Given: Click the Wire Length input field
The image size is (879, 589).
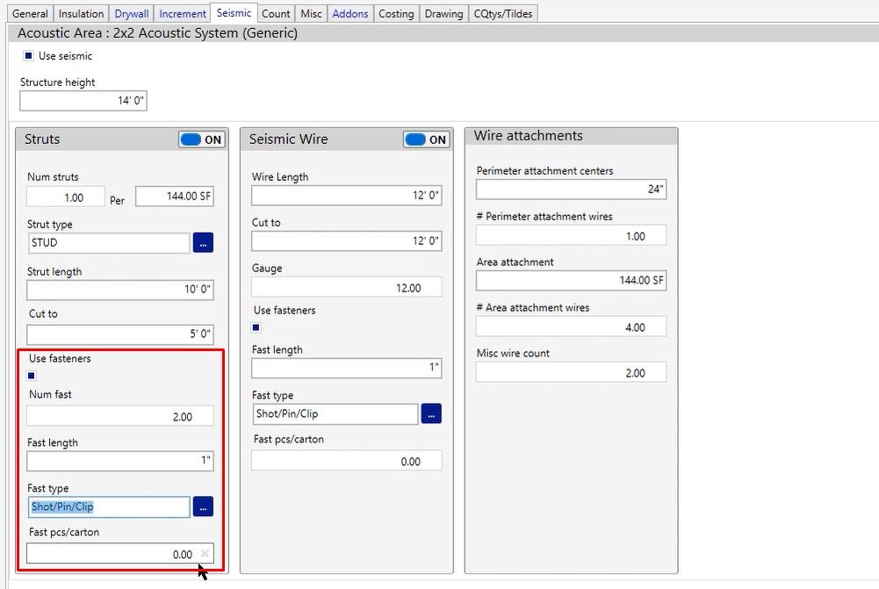Looking at the screenshot, I should coord(346,195).
